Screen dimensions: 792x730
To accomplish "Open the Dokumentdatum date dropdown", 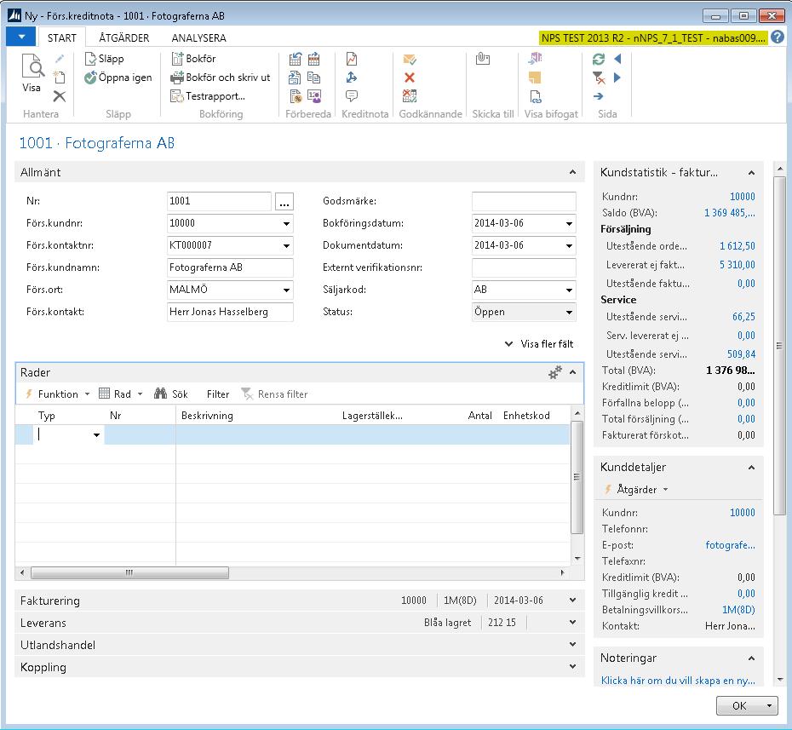I will point(569,245).
